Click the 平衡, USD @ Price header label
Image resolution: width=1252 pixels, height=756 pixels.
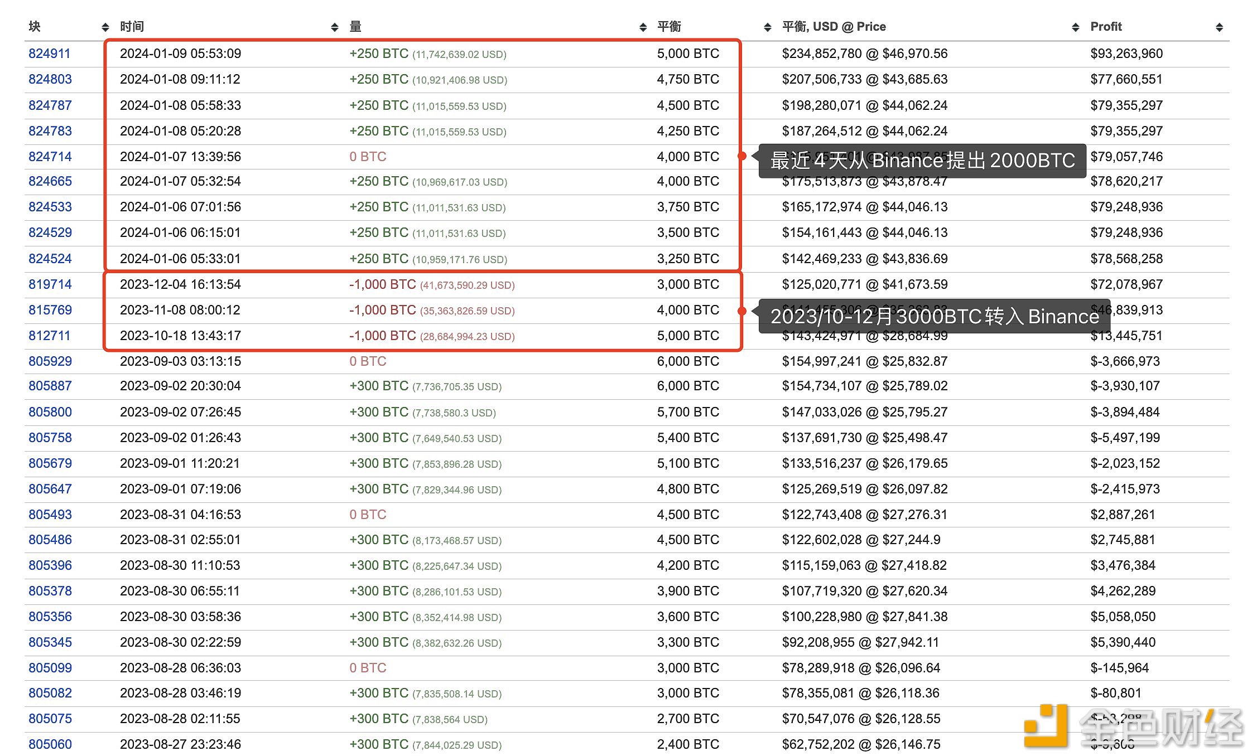pyautogui.click(x=834, y=27)
